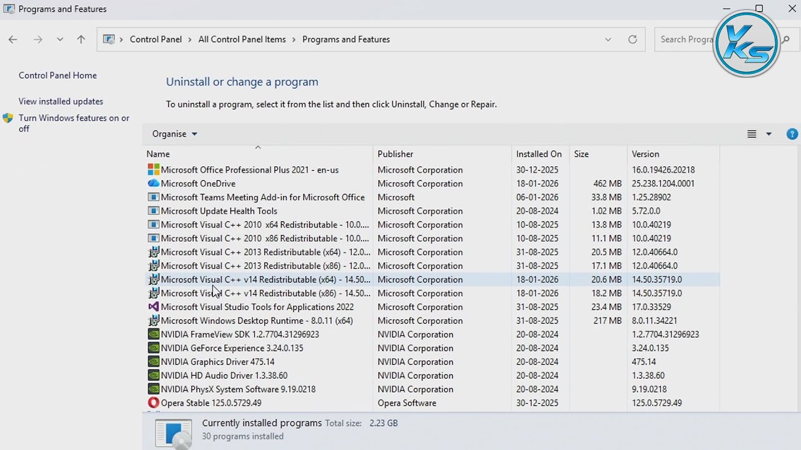Click the NVIDIA PhysX System Software icon

coord(153,389)
